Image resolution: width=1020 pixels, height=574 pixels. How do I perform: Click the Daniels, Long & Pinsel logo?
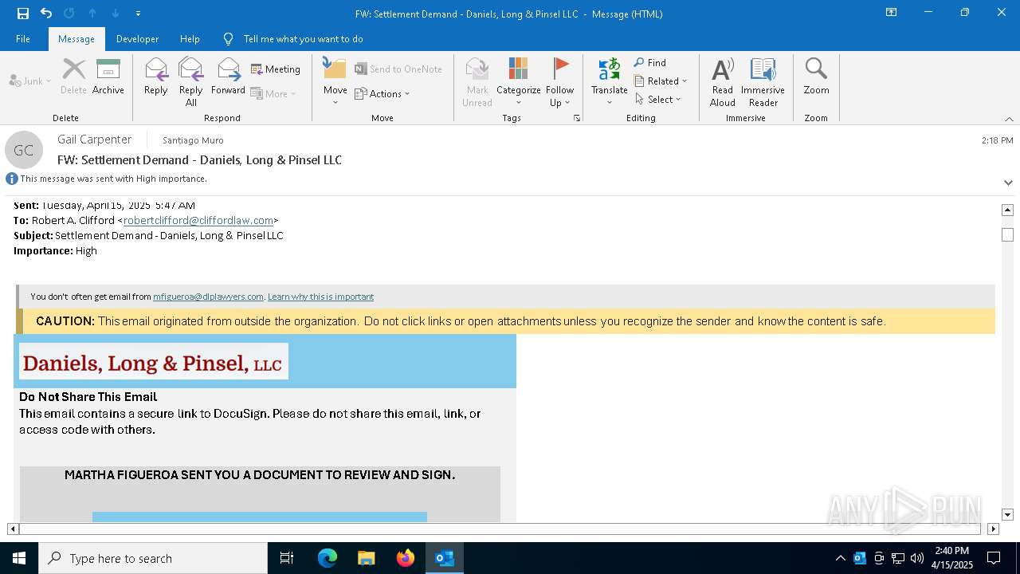click(153, 363)
